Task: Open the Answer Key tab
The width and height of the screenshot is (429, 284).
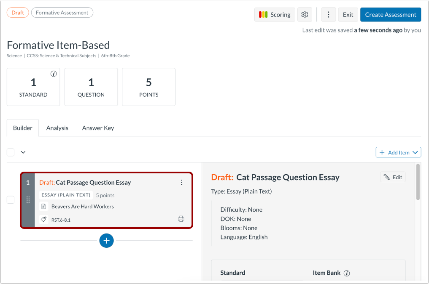Action: pos(98,128)
